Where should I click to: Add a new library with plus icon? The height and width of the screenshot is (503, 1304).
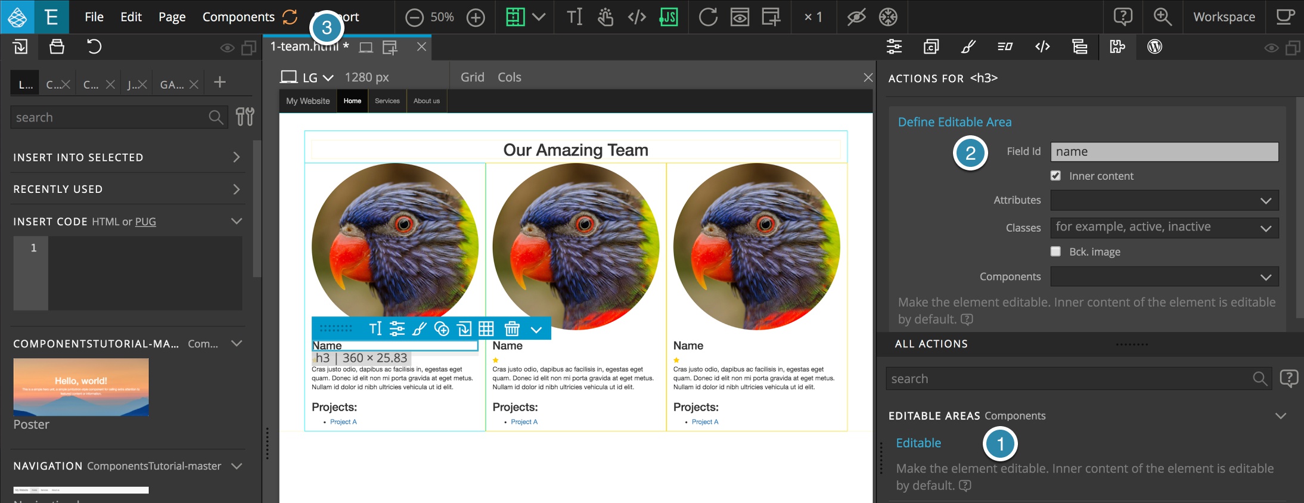coord(220,82)
